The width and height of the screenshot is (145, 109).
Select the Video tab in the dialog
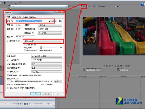(8, 17)
